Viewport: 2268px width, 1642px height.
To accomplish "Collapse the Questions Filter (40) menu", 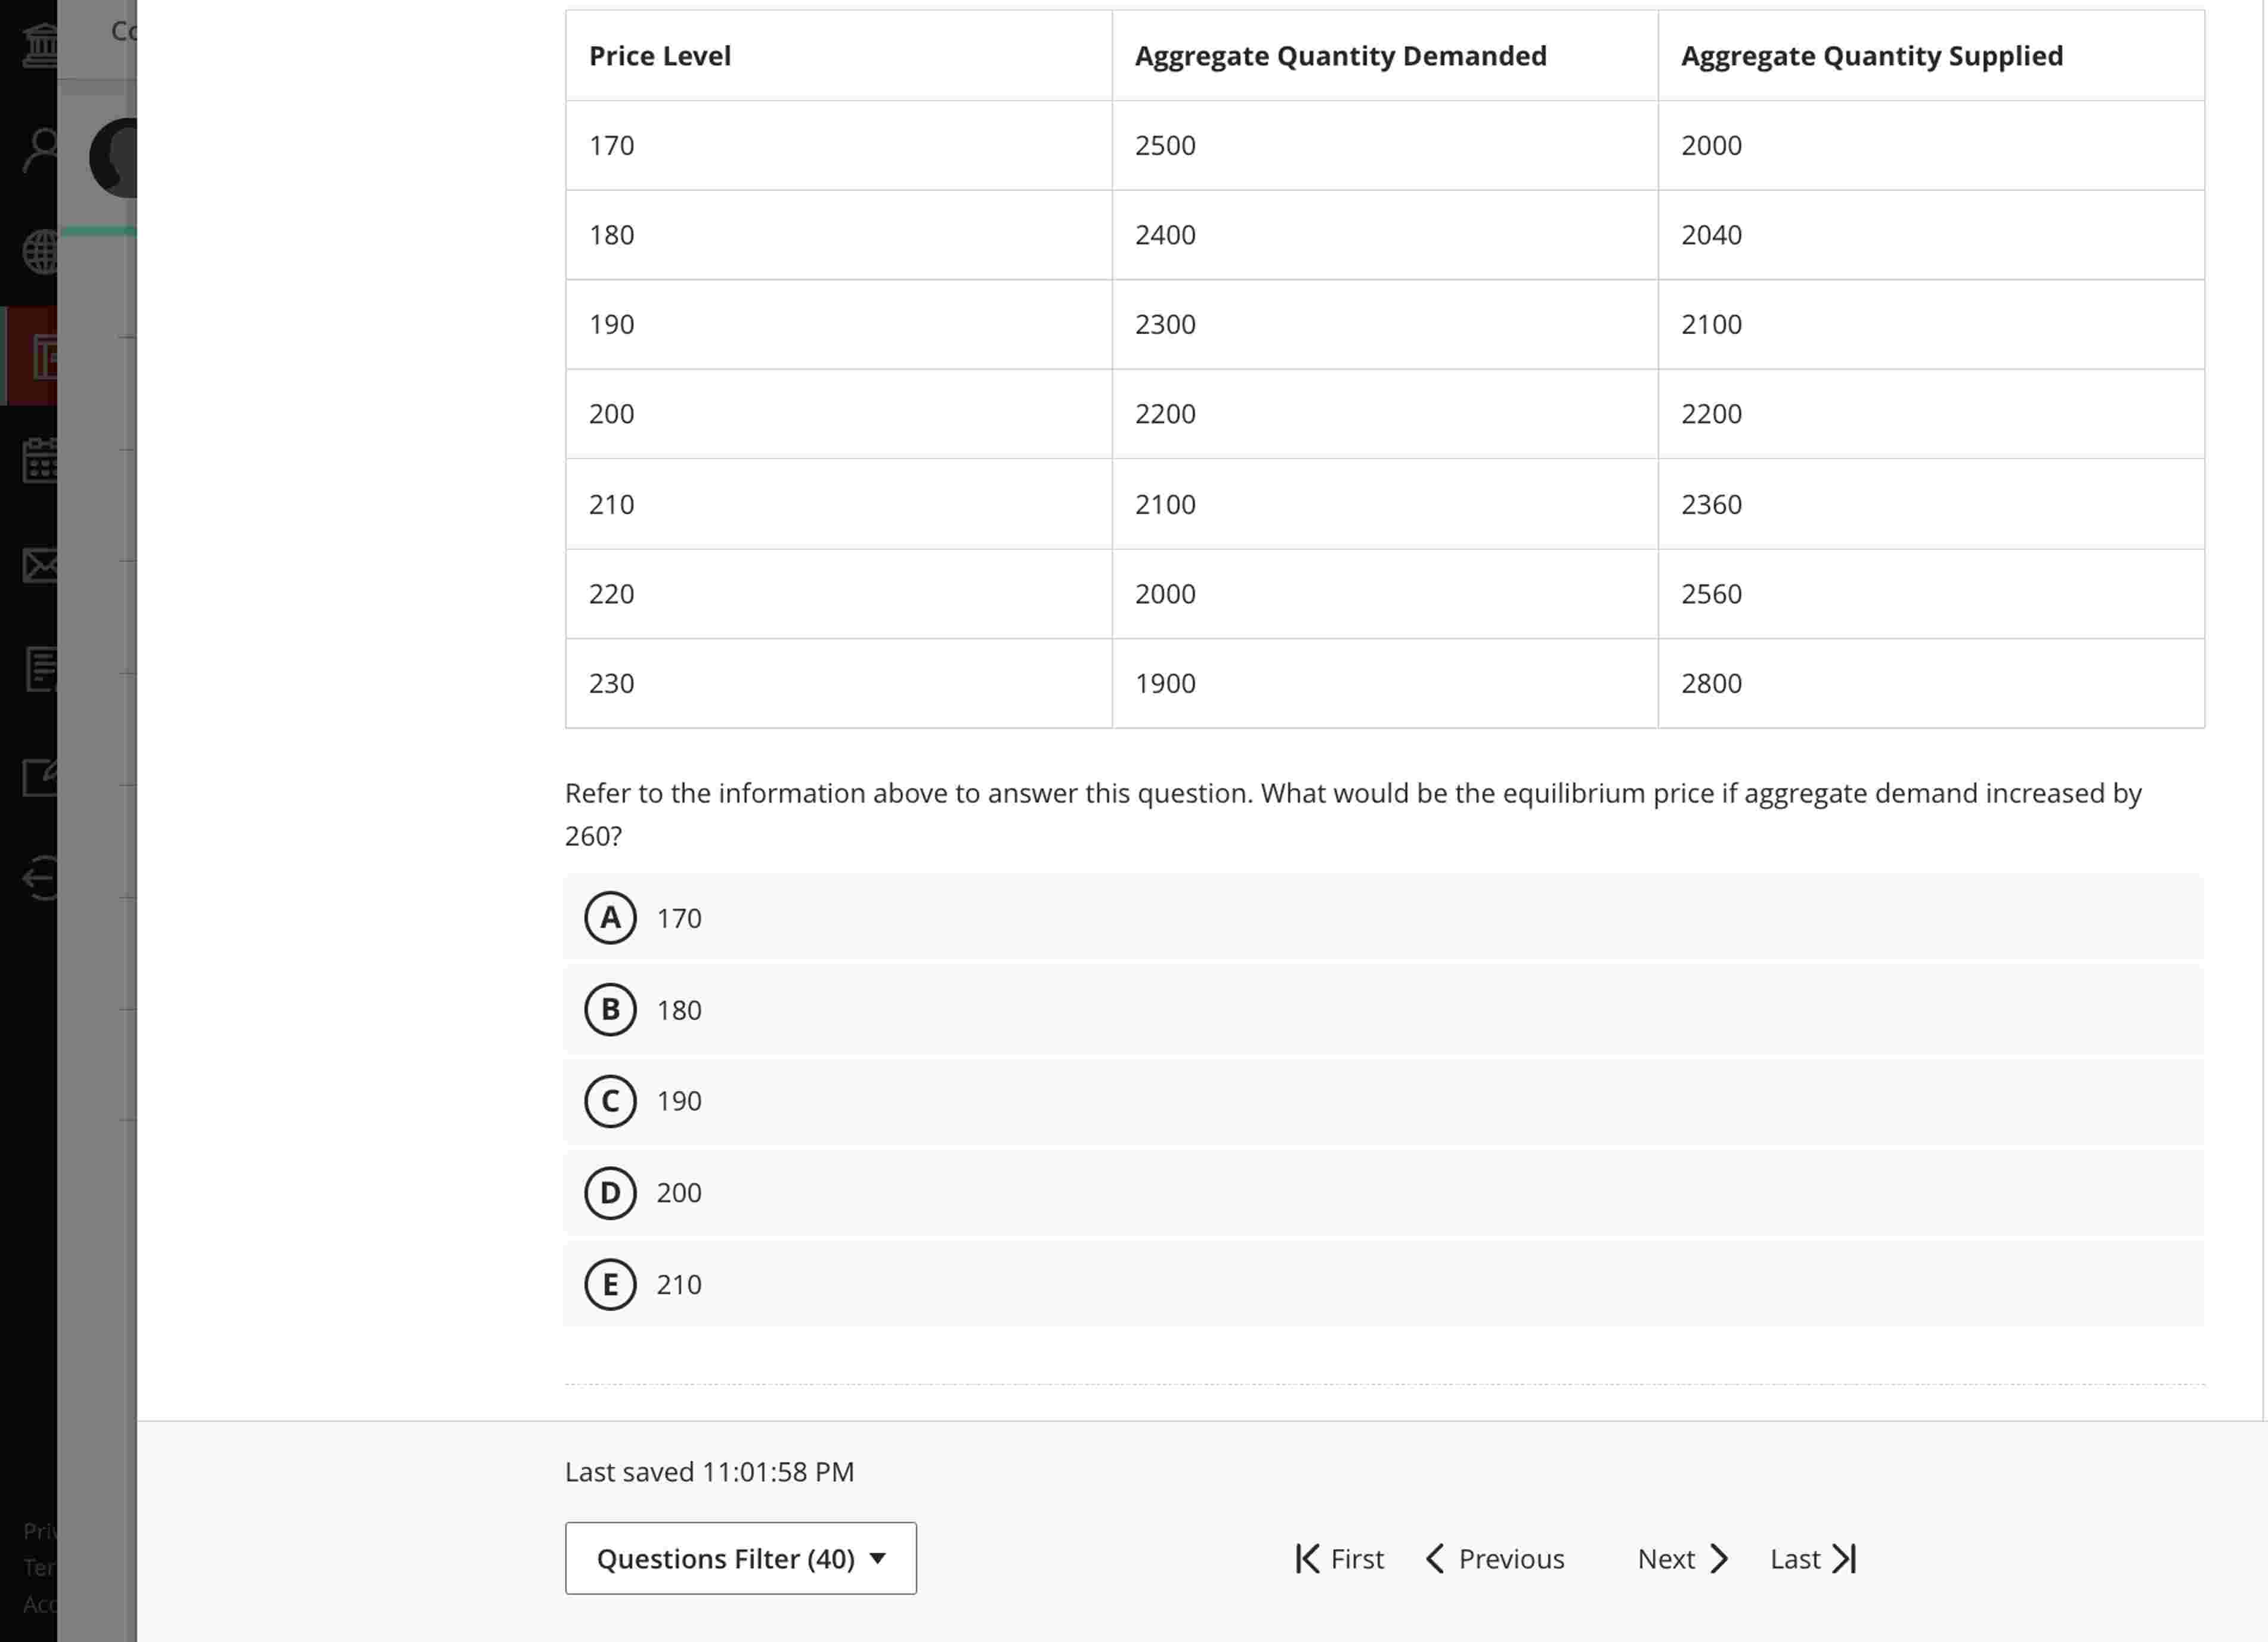I will pyautogui.click(x=740, y=1558).
